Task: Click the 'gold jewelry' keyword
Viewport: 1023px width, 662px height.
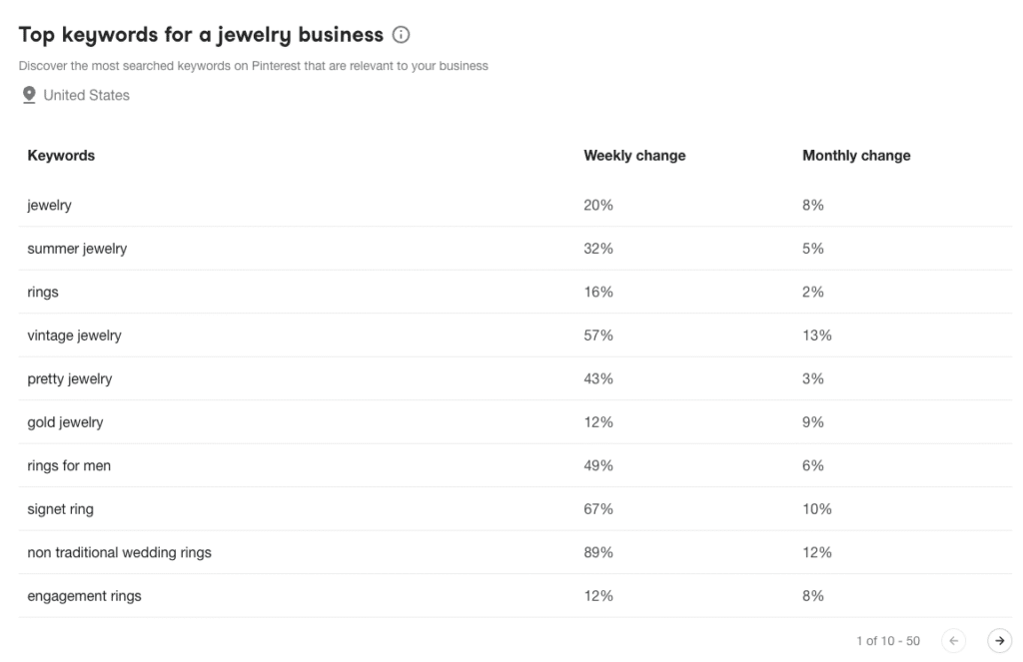Action: pyautogui.click(x=65, y=422)
